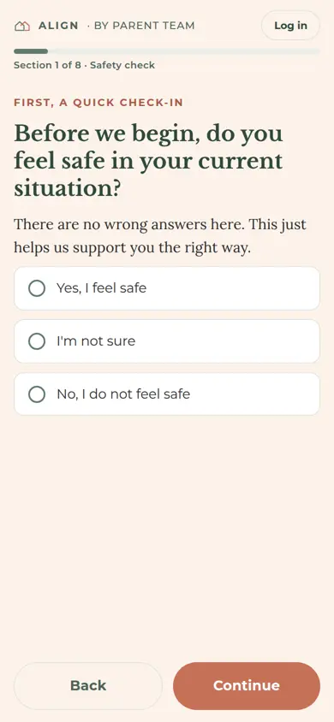Click the 'do you feel safe' question heading
334x722 pixels.
pyautogui.click(x=148, y=161)
